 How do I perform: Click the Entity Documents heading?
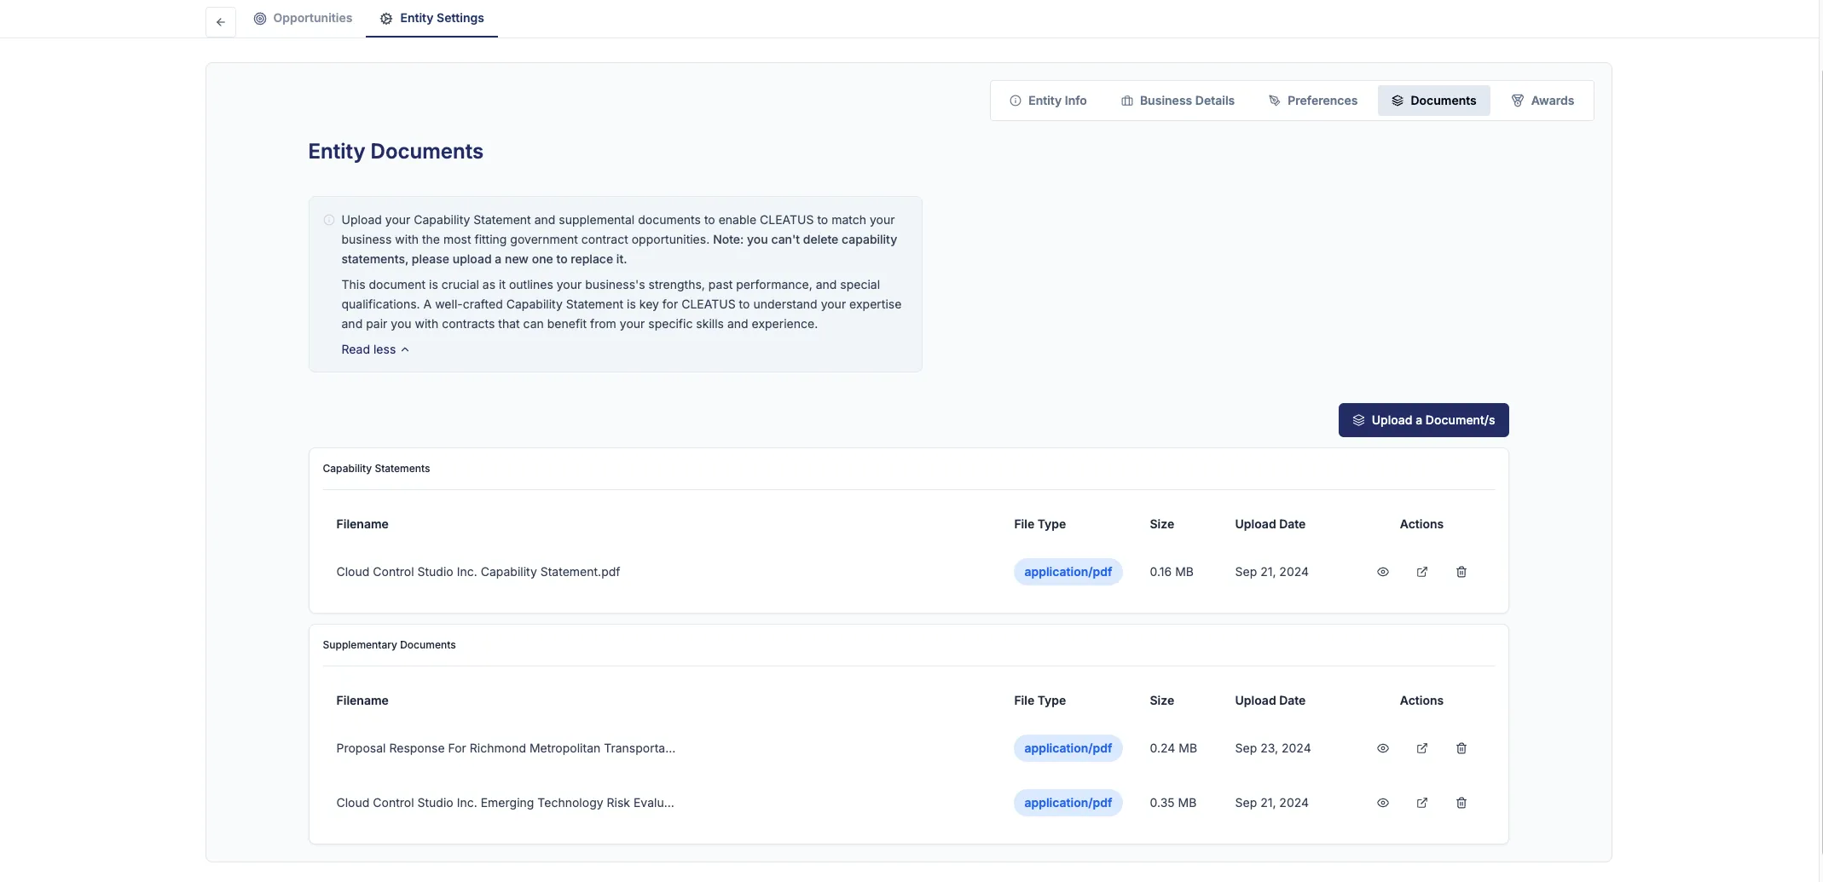click(x=396, y=151)
